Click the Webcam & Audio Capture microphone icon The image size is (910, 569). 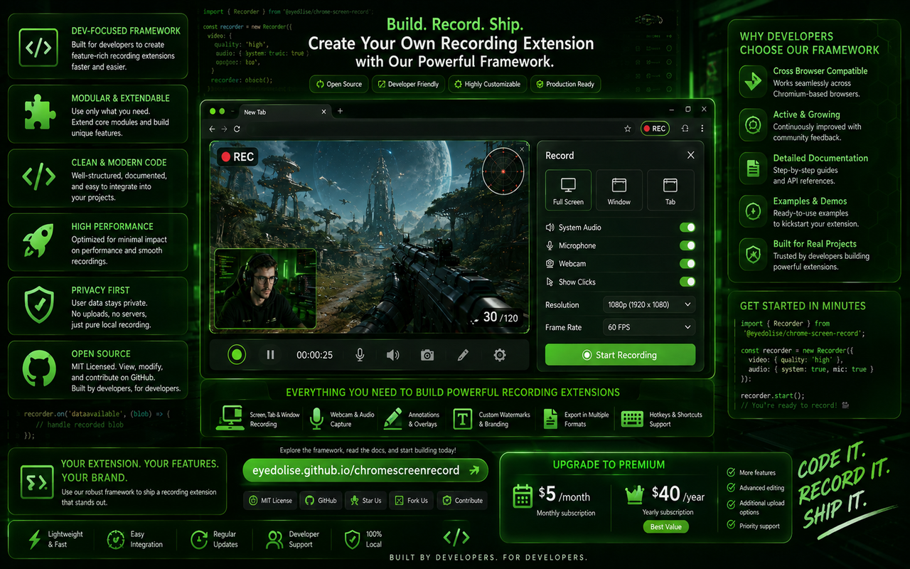(316, 419)
